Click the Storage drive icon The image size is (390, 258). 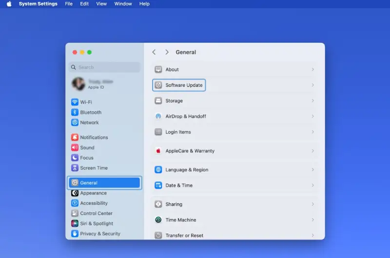tap(158, 101)
